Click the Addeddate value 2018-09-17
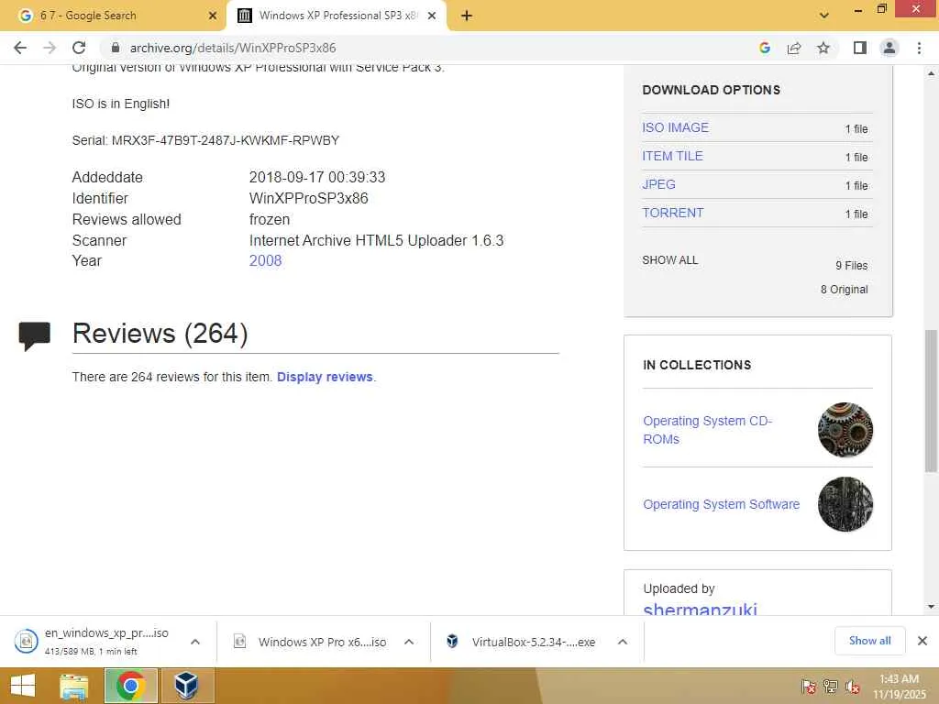 coord(317,178)
